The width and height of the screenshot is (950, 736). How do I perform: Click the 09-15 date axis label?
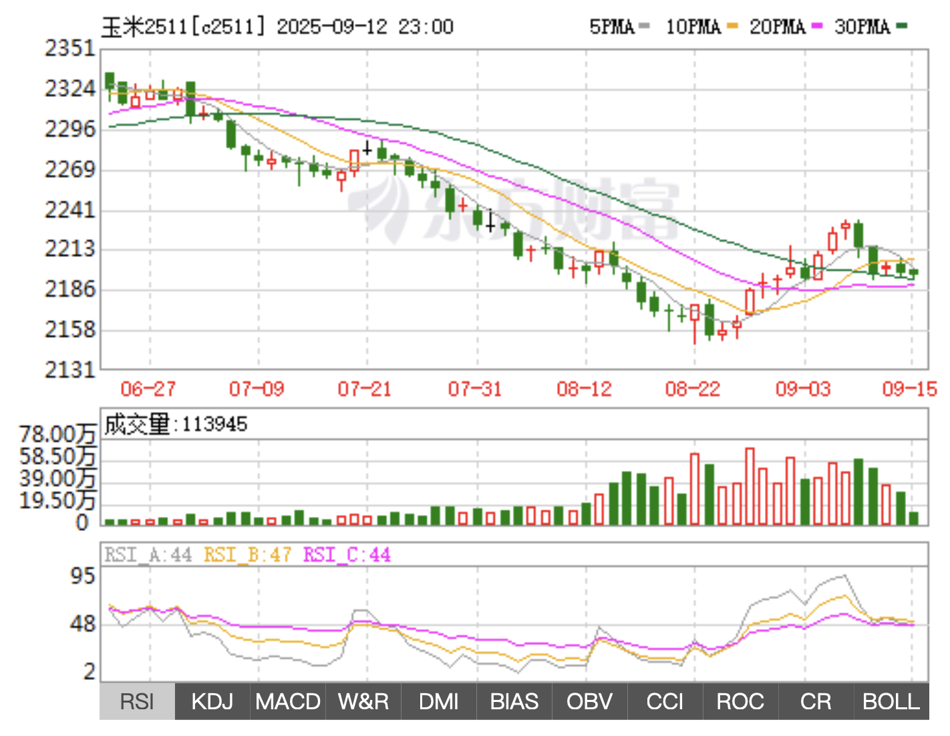(x=910, y=389)
